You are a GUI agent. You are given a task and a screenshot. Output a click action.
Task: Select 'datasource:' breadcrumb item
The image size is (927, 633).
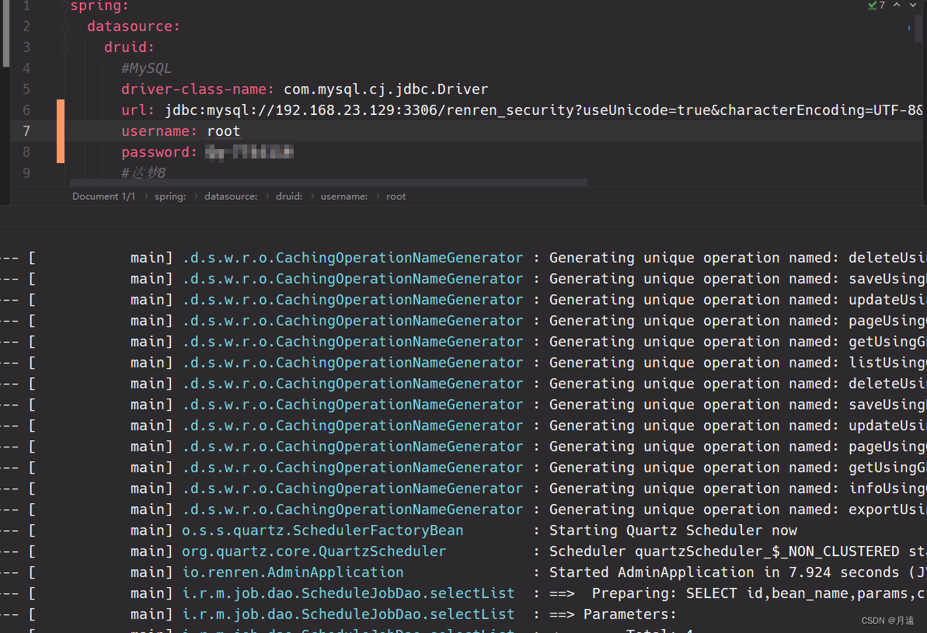231,197
